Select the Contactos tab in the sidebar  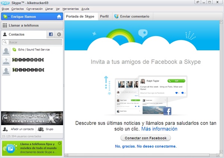pyautogui.click(x=24, y=34)
